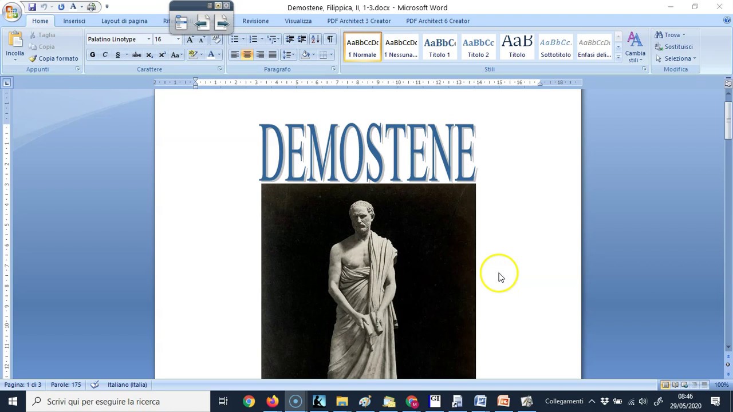Apply paragraph shading paint bucket color

[305, 55]
